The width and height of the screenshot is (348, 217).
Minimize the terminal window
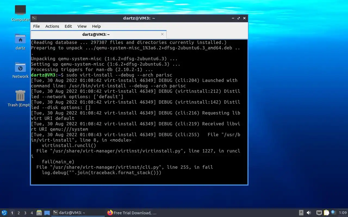coord(233,18)
